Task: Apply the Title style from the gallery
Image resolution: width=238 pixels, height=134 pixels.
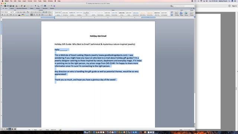Action: click(86, 13)
